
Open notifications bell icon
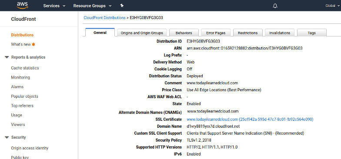275,6
